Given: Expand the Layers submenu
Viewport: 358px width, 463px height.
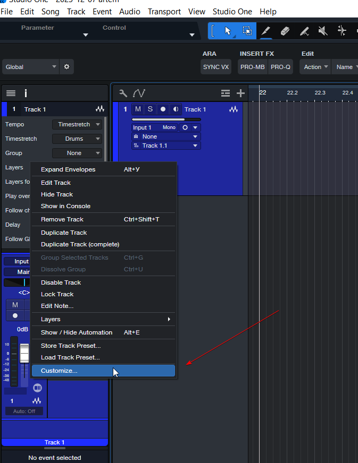Looking at the screenshot, I should coord(103,319).
